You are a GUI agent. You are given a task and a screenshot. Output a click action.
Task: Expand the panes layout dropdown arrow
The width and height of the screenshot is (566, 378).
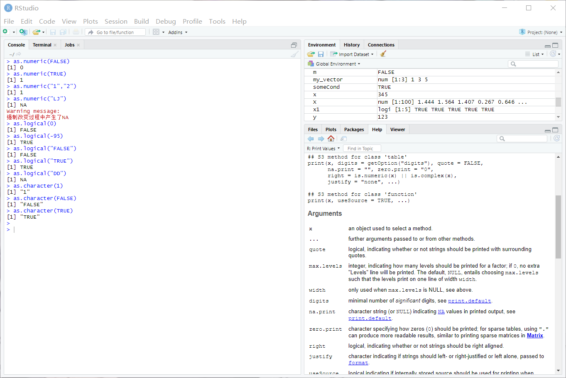tap(163, 32)
